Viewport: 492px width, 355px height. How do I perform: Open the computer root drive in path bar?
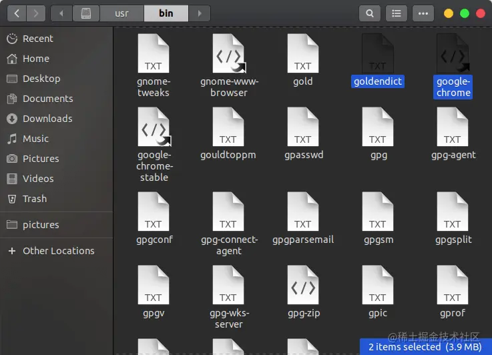(x=86, y=13)
